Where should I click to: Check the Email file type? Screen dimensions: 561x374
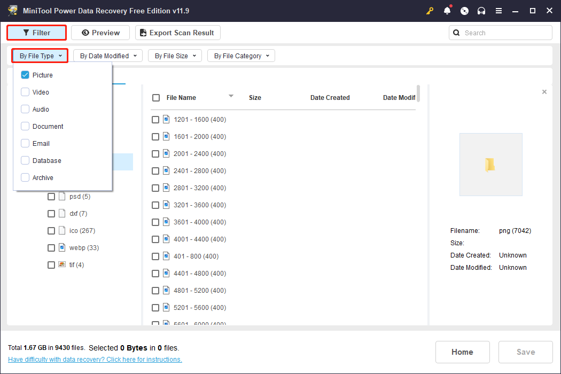[25, 143]
